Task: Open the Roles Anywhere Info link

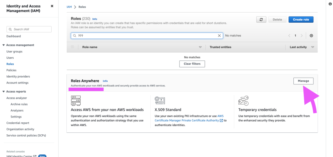Action: [x=105, y=81]
